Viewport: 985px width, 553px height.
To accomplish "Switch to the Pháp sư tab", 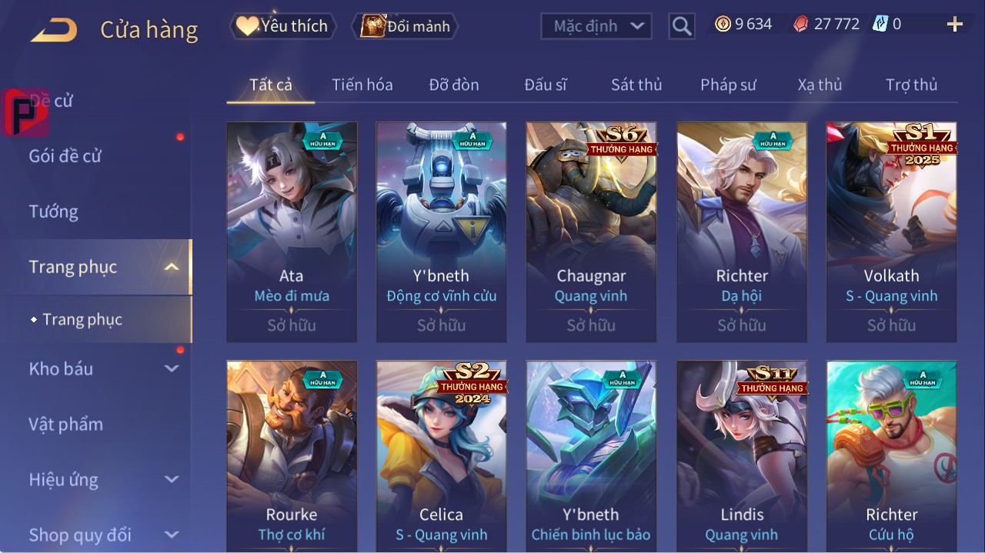I will click(x=728, y=85).
